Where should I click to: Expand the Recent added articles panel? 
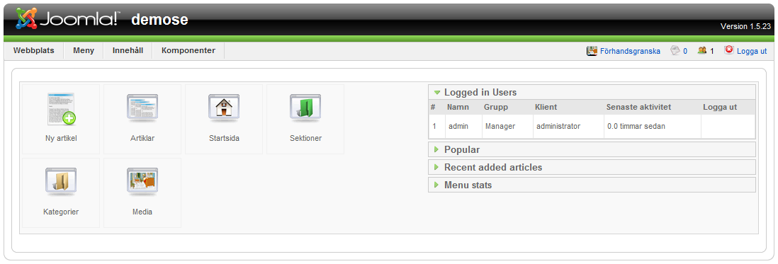point(436,168)
